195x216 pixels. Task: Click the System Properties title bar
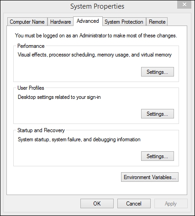point(97,6)
